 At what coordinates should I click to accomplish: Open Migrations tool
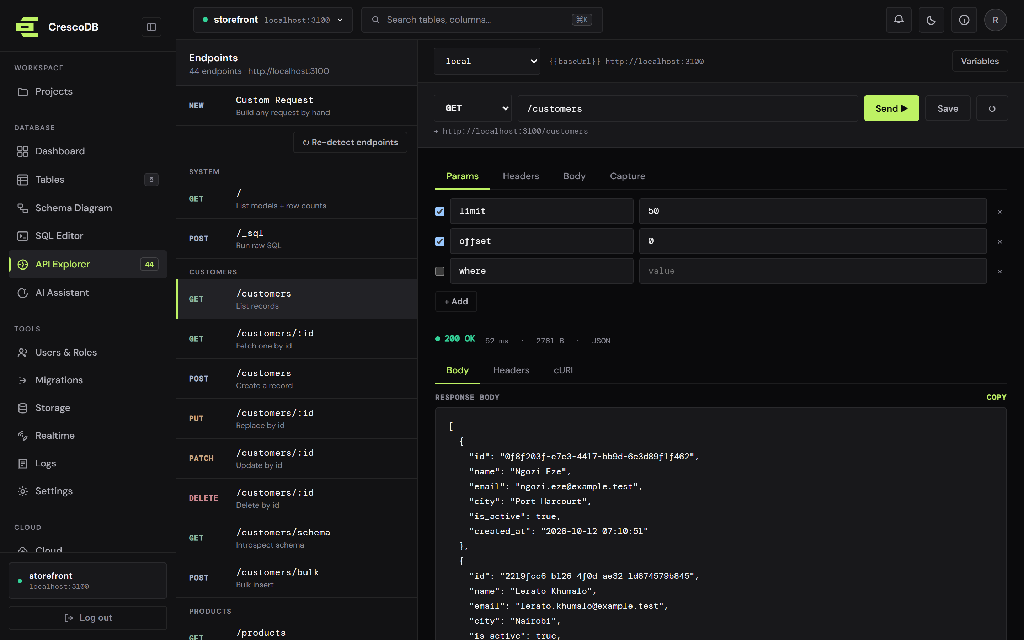click(x=87, y=380)
